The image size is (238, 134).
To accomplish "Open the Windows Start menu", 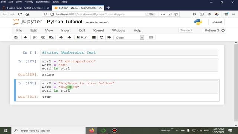I will click(x=6, y=131).
